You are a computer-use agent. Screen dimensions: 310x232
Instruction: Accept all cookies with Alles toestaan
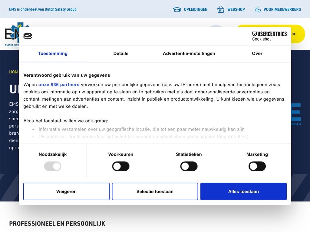pyautogui.click(x=243, y=192)
